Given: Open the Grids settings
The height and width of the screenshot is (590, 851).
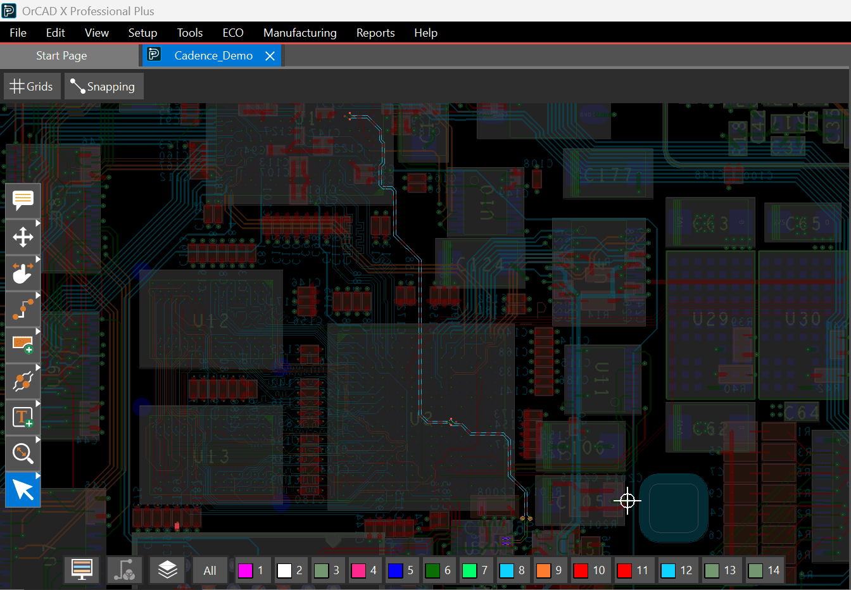Looking at the screenshot, I should [x=32, y=86].
